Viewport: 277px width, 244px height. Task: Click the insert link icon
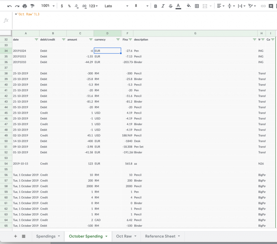[x=263, y=6]
